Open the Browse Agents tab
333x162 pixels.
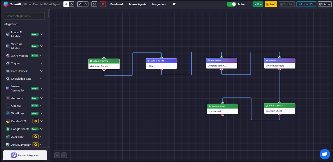(138, 4)
